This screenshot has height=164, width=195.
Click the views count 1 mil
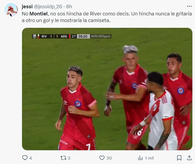[149, 158]
